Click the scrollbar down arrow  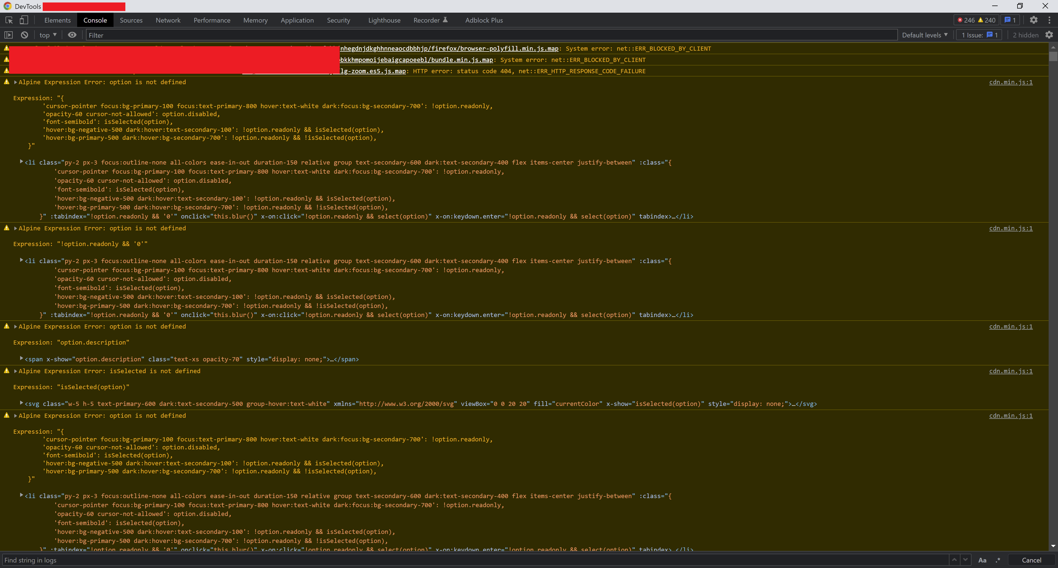(1053, 546)
